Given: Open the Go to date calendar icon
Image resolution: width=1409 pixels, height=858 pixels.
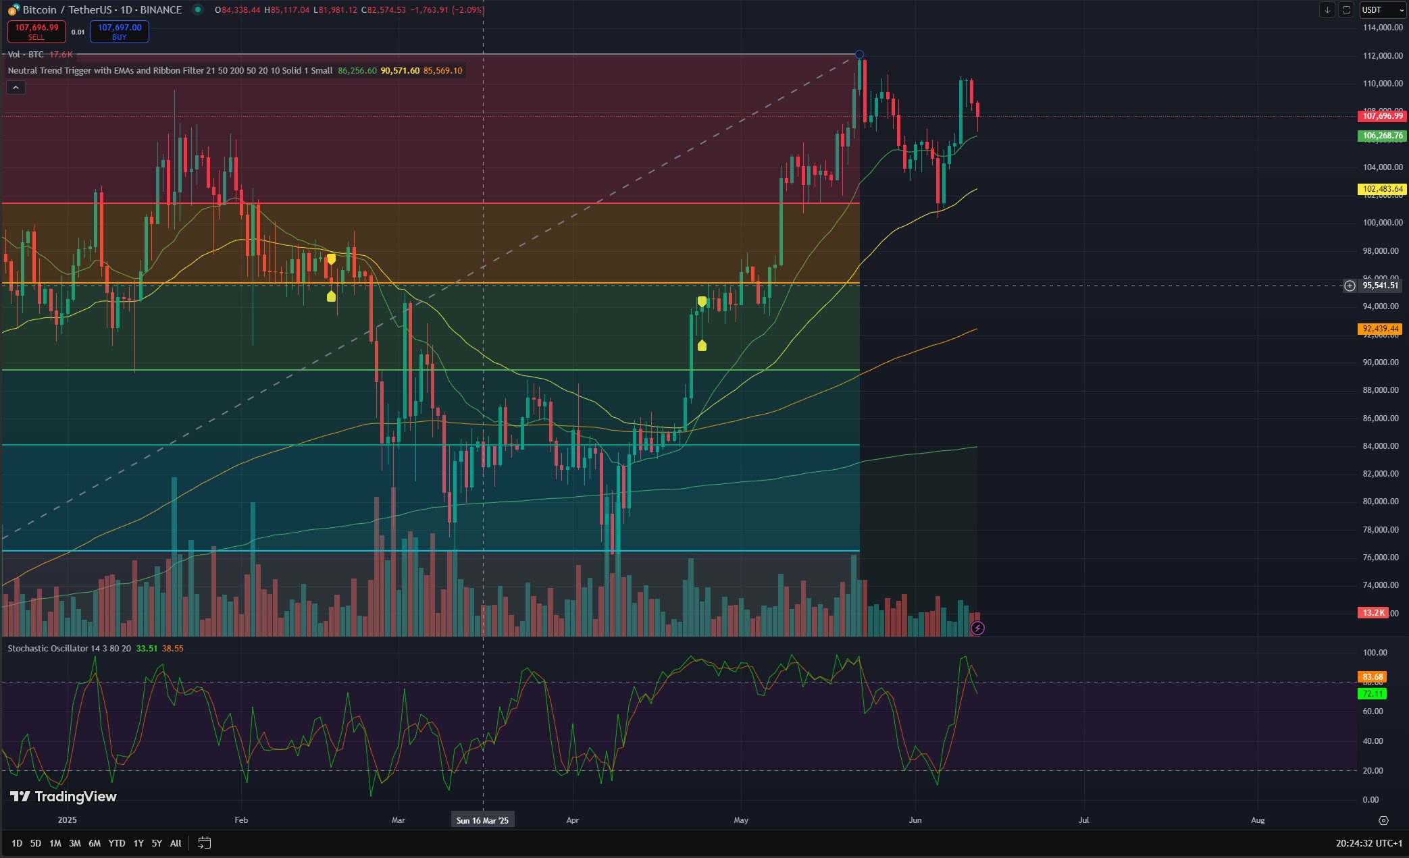Looking at the screenshot, I should click(x=205, y=842).
